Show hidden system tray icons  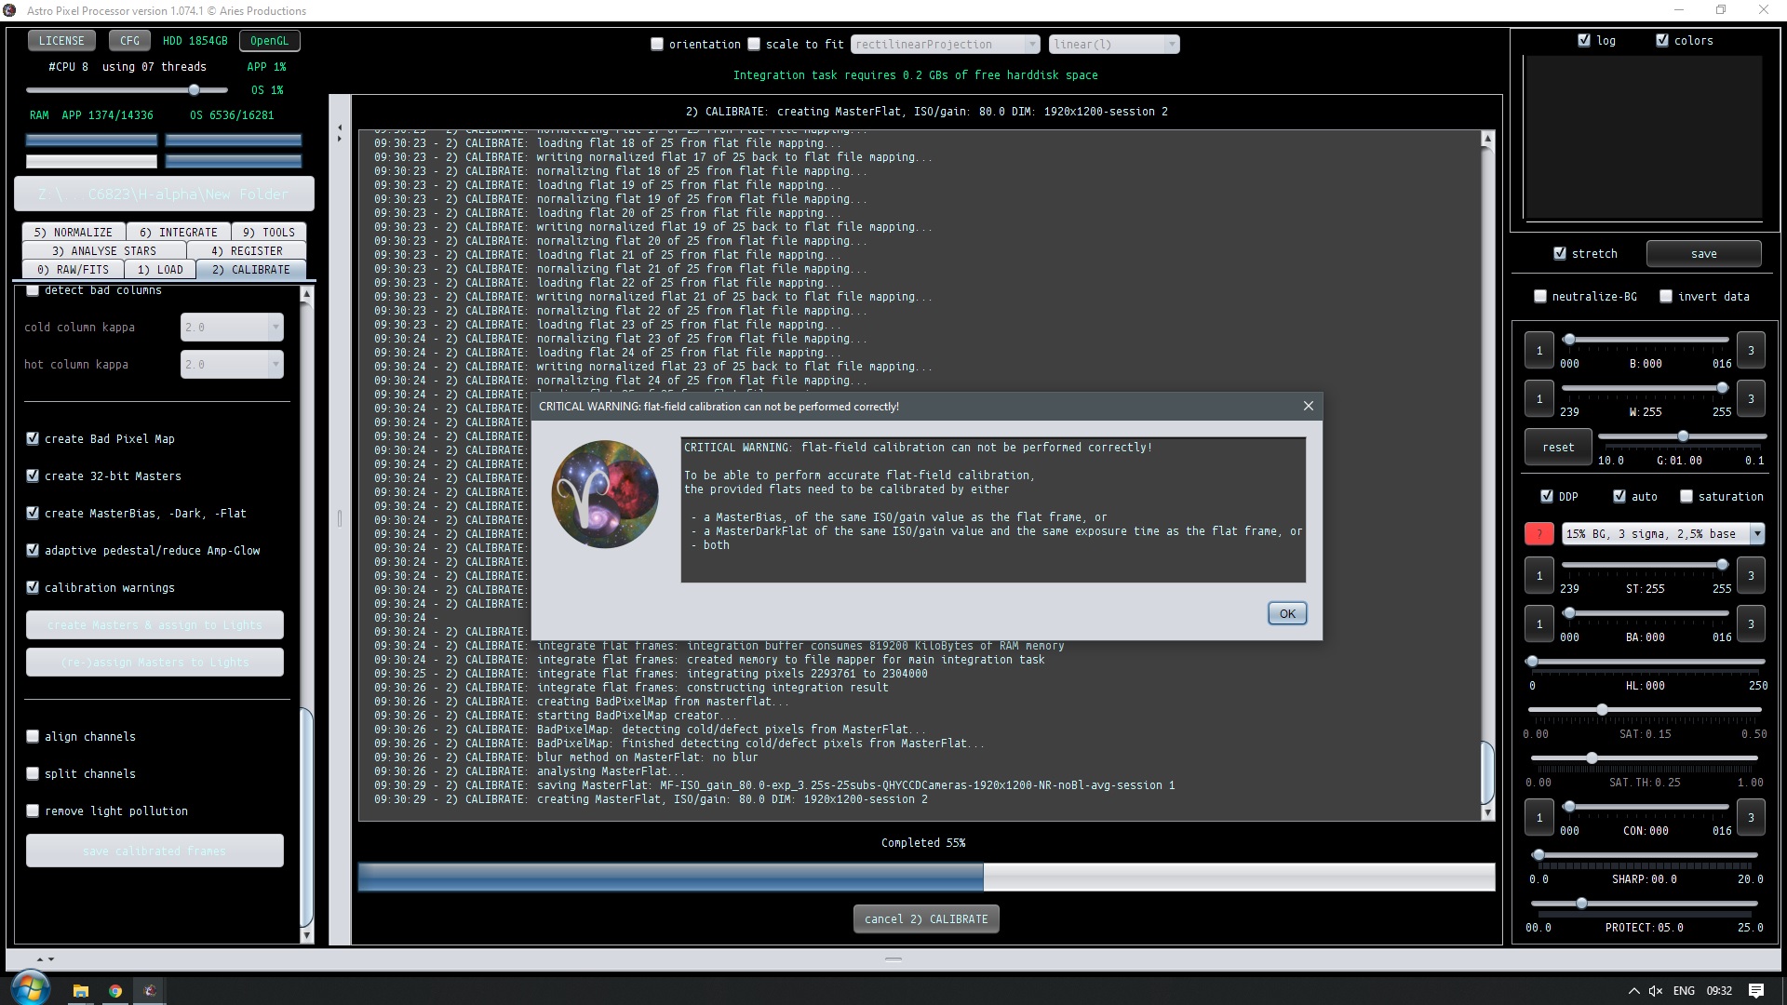(x=1633, y=991)
